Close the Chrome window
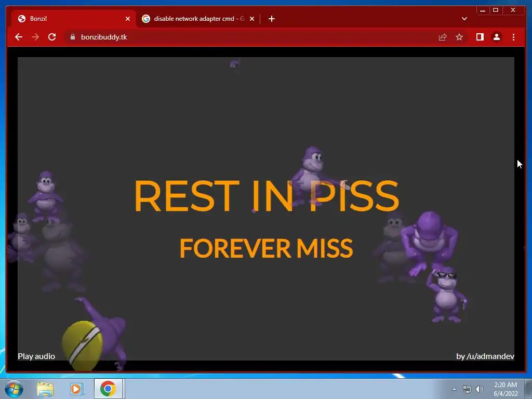 (513, 10)
